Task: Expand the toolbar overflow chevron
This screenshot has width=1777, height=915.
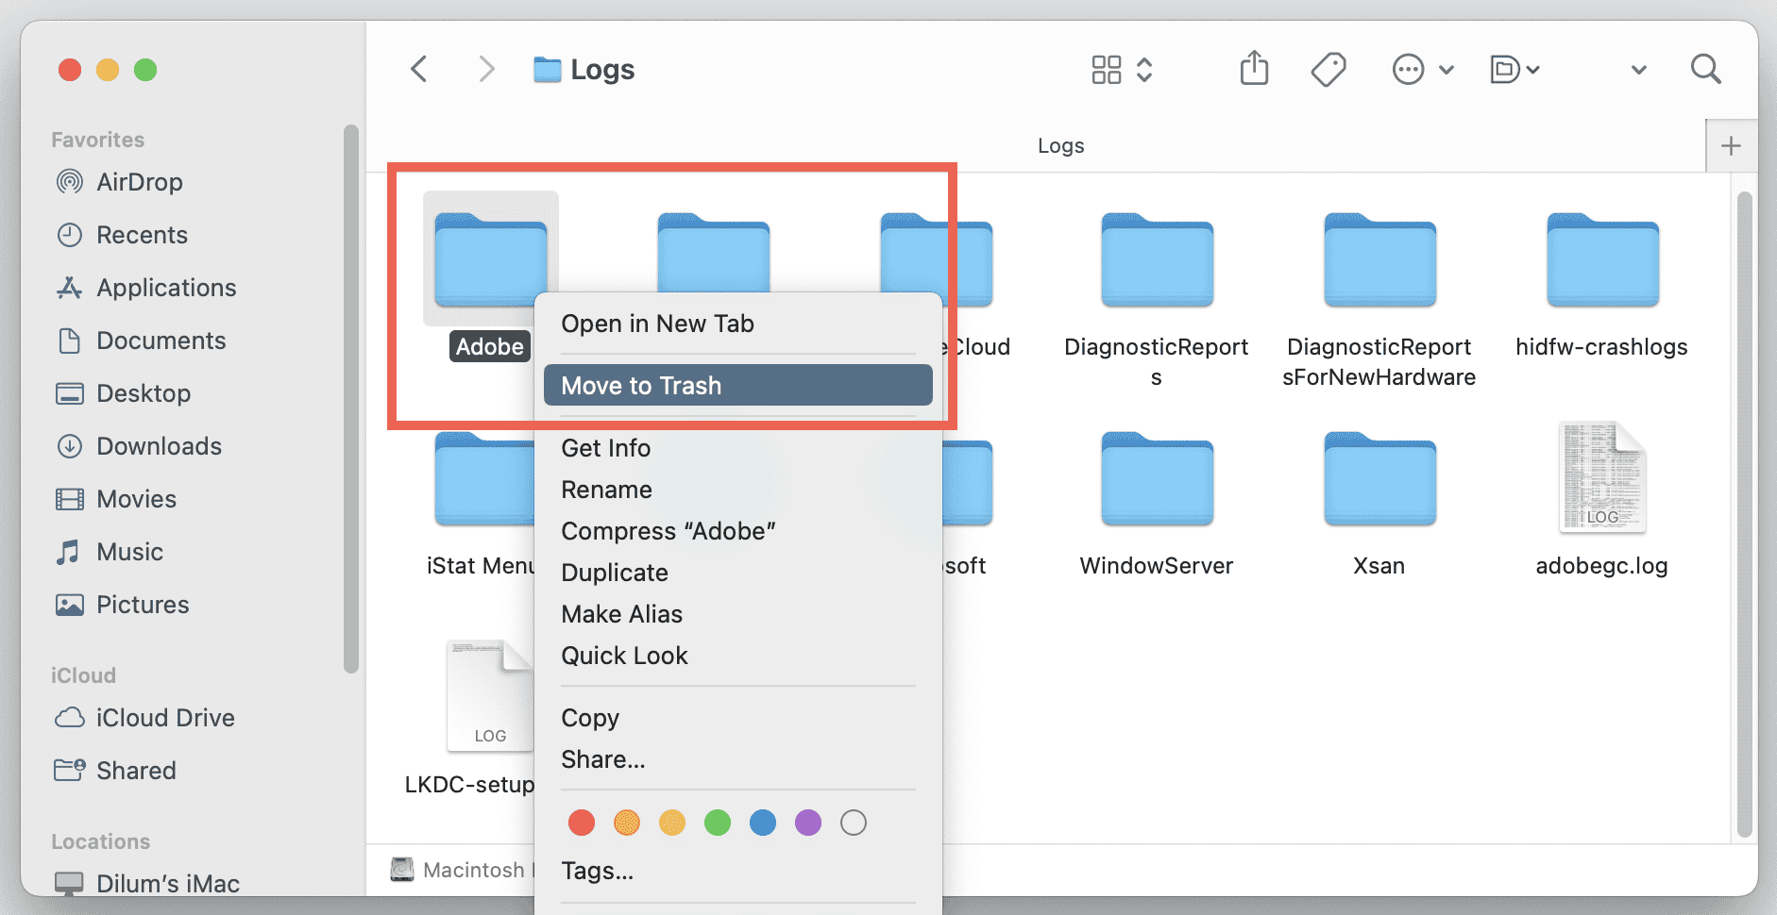Action: click(1639, 69)
